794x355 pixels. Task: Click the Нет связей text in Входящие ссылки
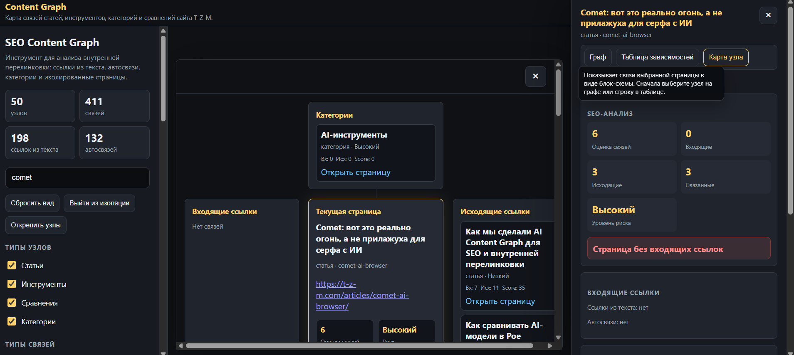tap(208, 227)
